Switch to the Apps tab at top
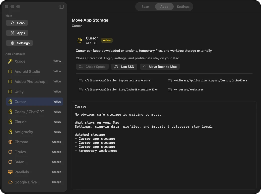Image resolution: width=261 pixels, height=194 pixels. point(164,7)
